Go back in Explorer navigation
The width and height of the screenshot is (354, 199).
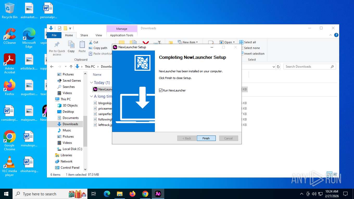[52, 67]
